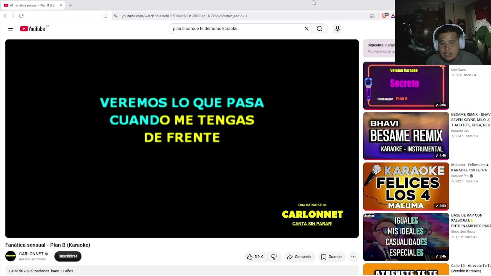Pause the karaoke video in the player
The height and width of the screenshot is (276, 491).
(x=182, y=139)
